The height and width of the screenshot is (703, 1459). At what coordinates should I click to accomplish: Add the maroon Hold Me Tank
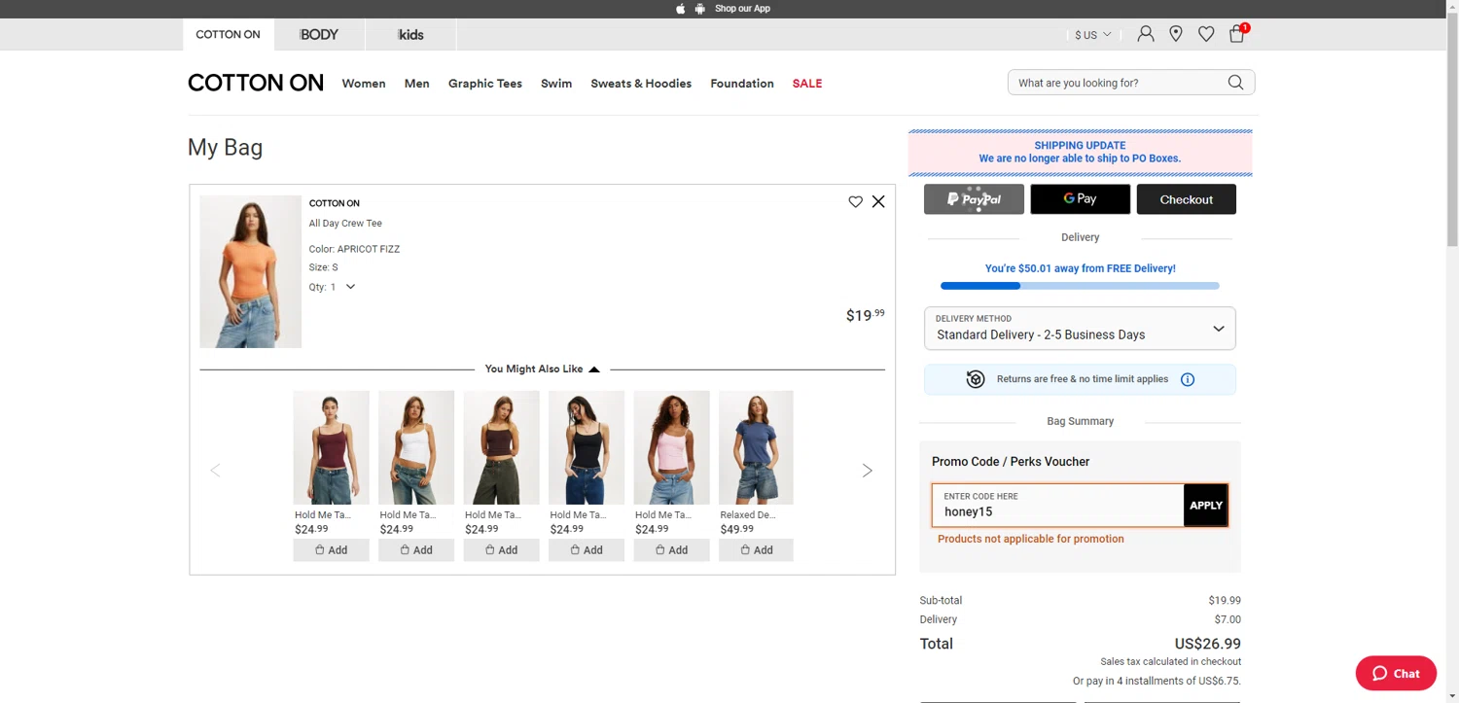[x=331, y=550]
